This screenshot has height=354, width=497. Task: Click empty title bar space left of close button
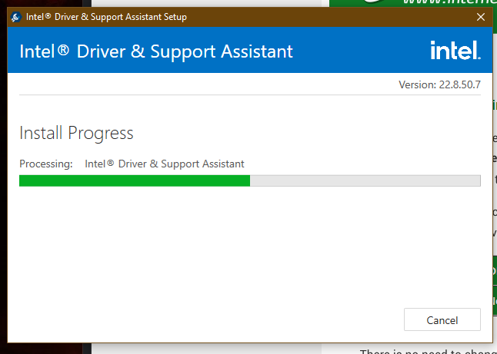point(346,17)
